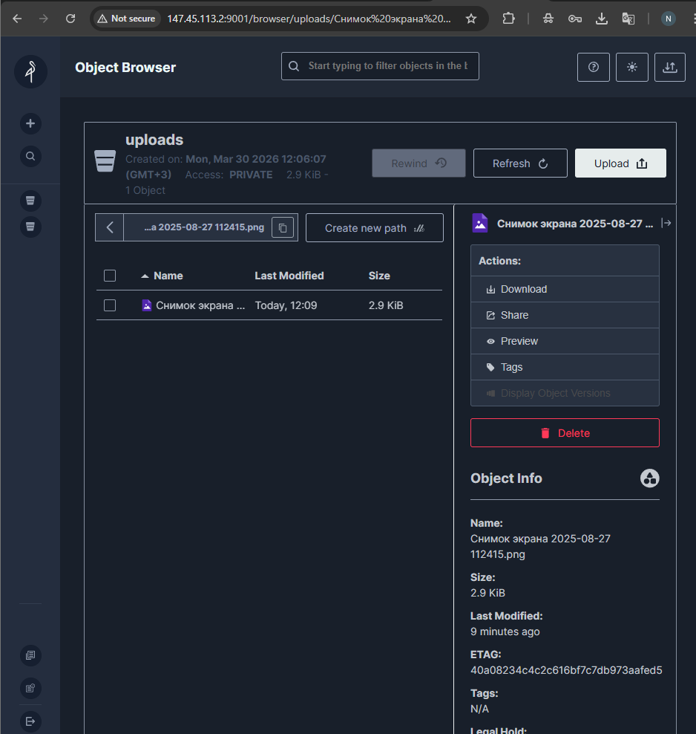Screen dimensions: 696x734
Task: Click the red Delete button
Action: (x=565, y=433)
